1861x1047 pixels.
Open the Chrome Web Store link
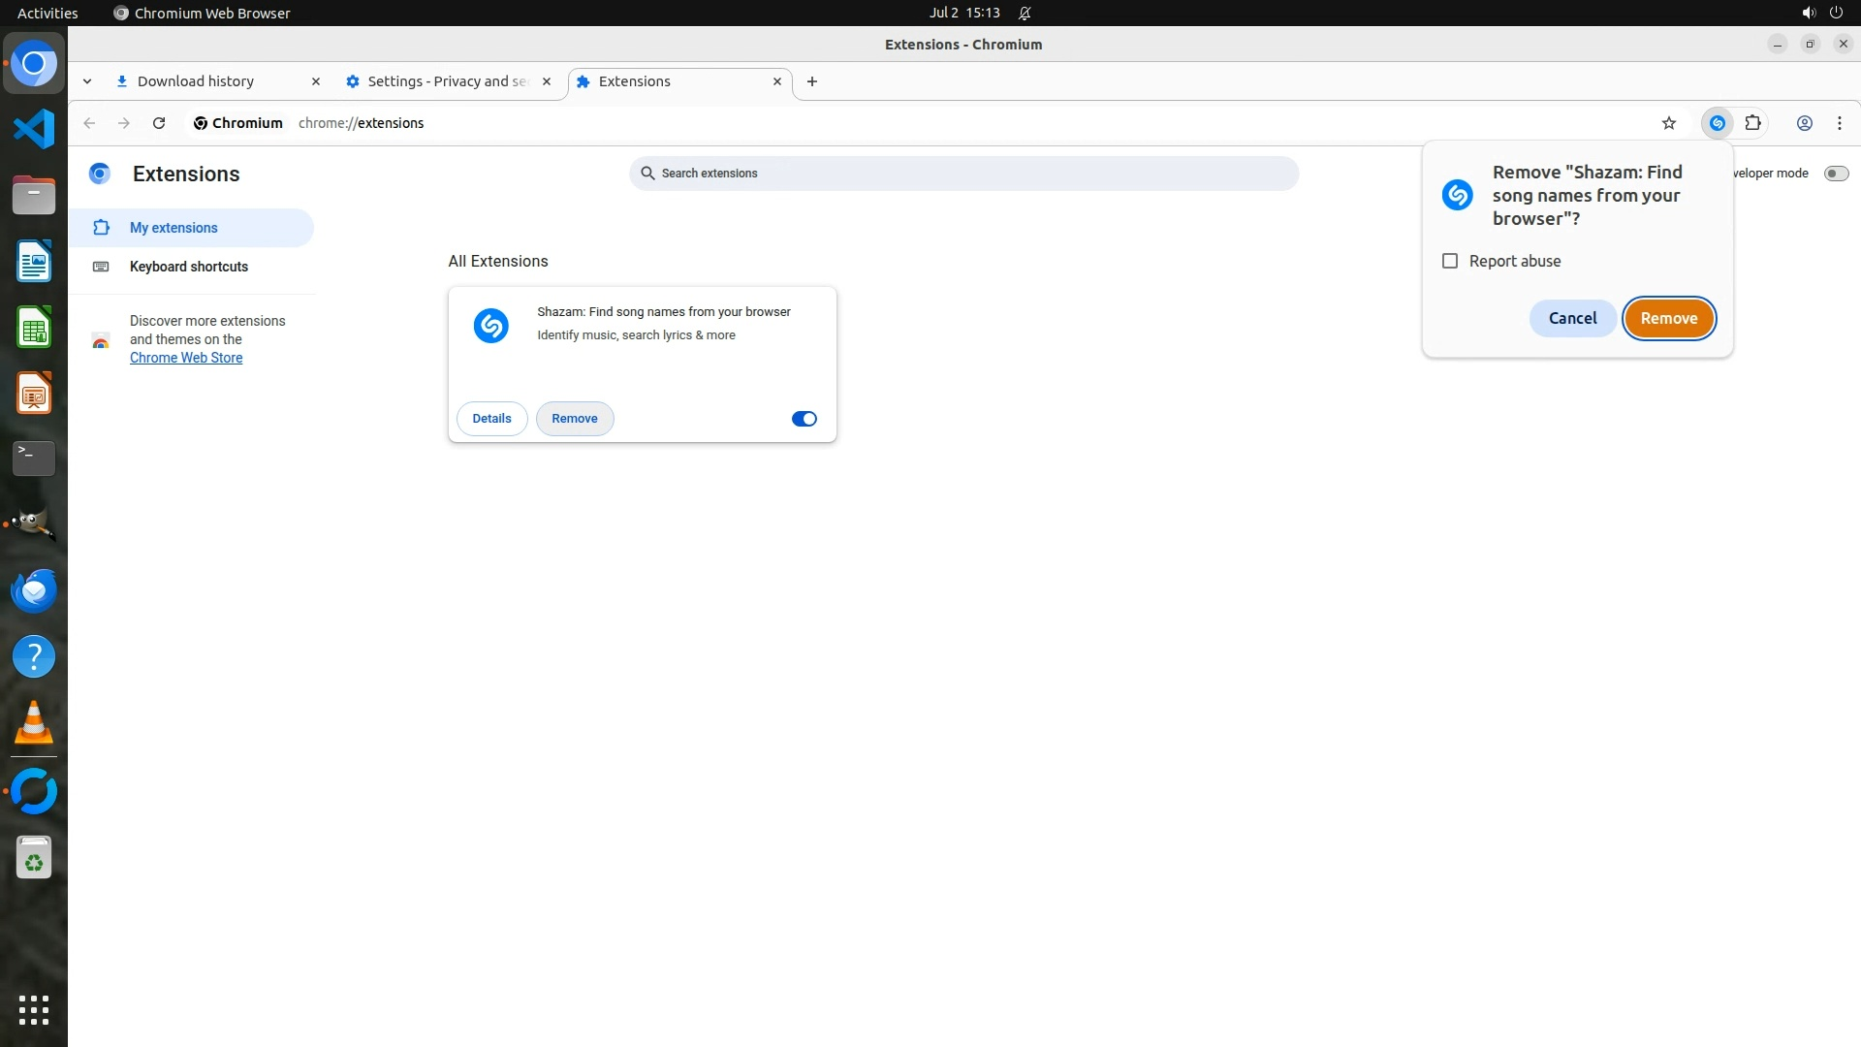[186, 358]
